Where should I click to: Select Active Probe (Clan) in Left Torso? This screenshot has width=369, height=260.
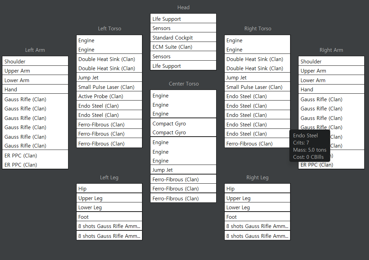click(x=109, y=96)
